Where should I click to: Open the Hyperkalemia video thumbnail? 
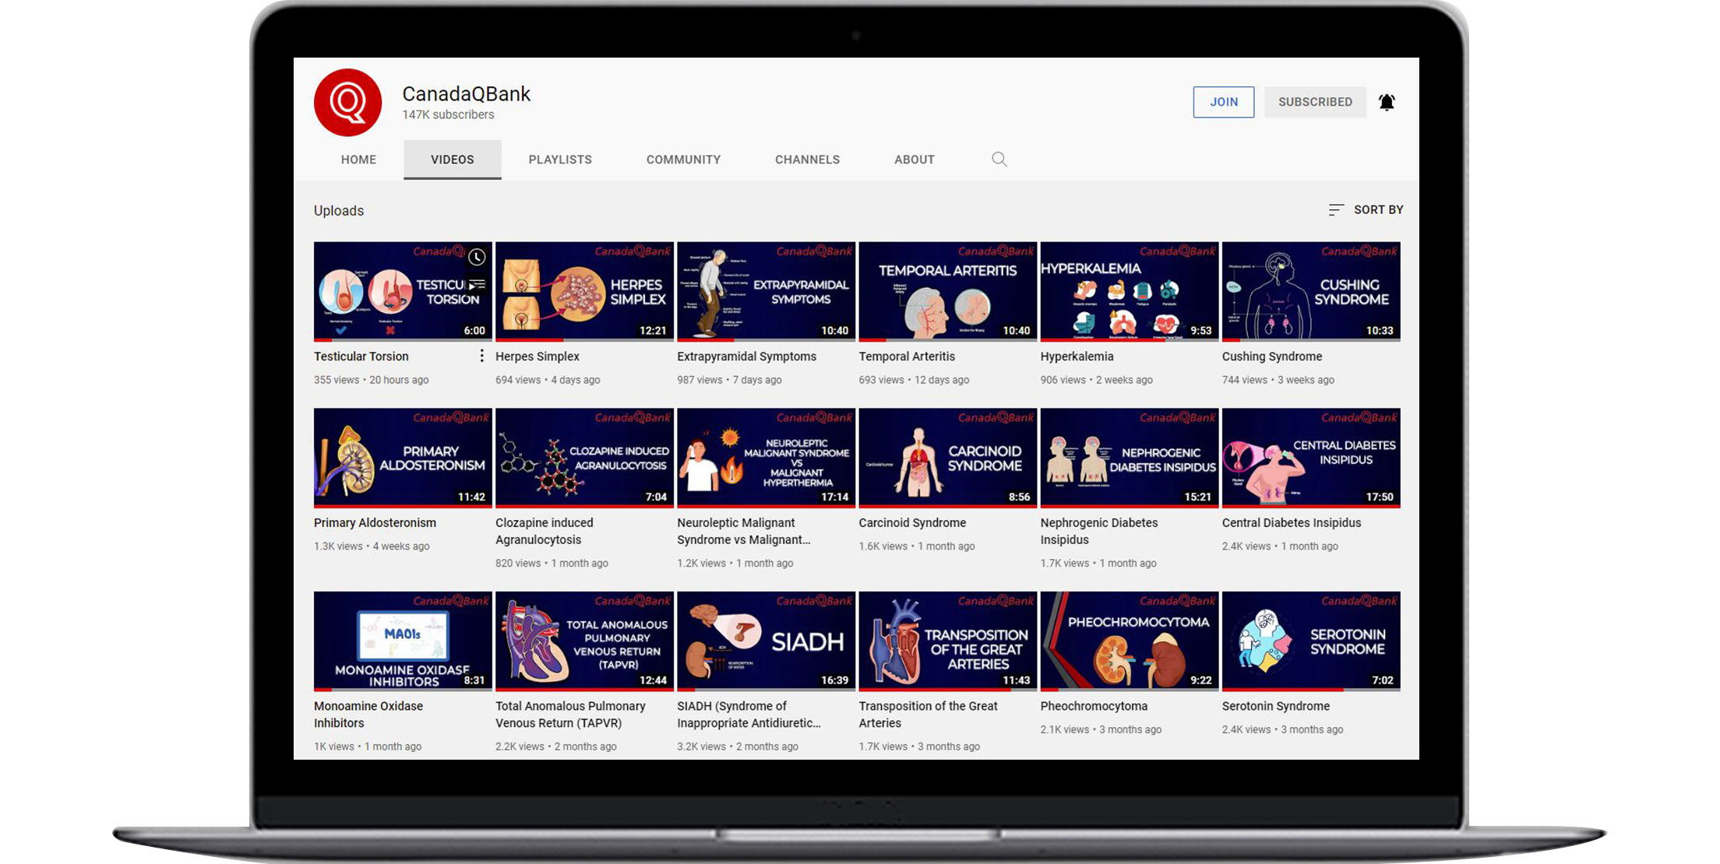[1130, 291]
